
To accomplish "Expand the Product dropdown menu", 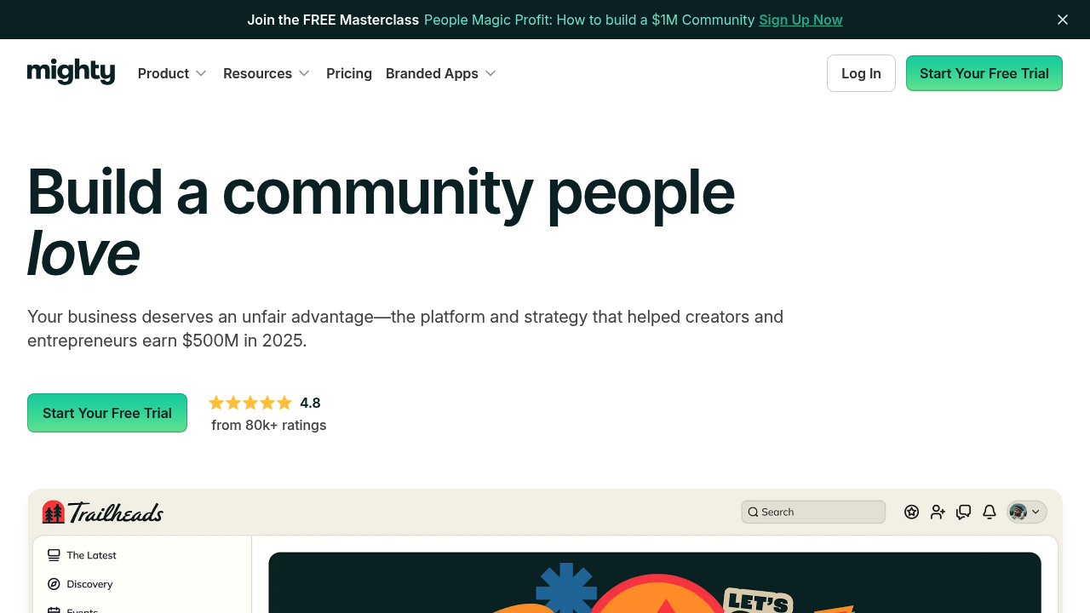I will pyautogui.click(x=172, y=73).
